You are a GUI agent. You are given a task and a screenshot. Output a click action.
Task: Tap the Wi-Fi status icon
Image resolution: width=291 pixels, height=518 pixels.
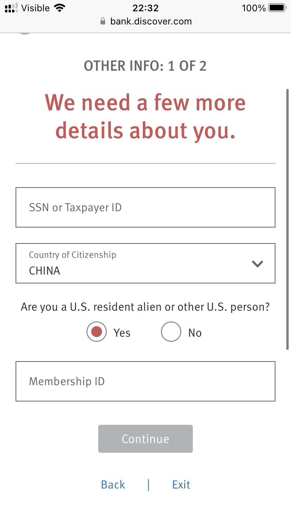[x=59, y=8]
